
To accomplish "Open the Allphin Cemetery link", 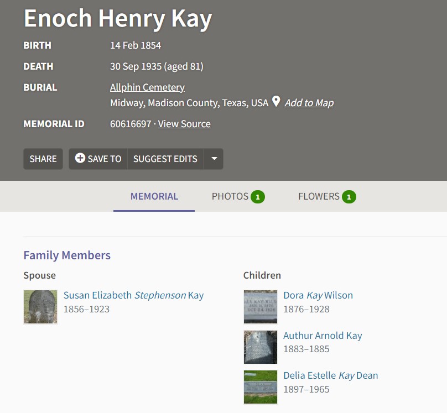I will click(147, 87).
